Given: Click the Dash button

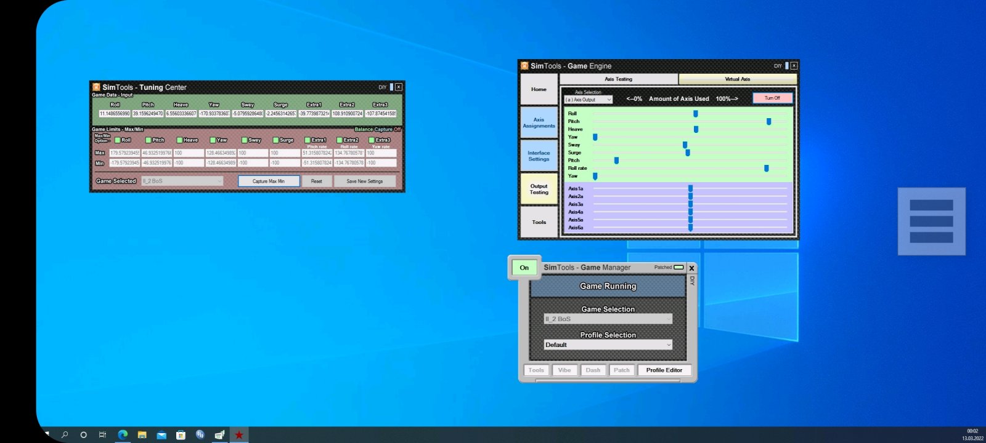Looking at the screenshot, I should point(593,370).
